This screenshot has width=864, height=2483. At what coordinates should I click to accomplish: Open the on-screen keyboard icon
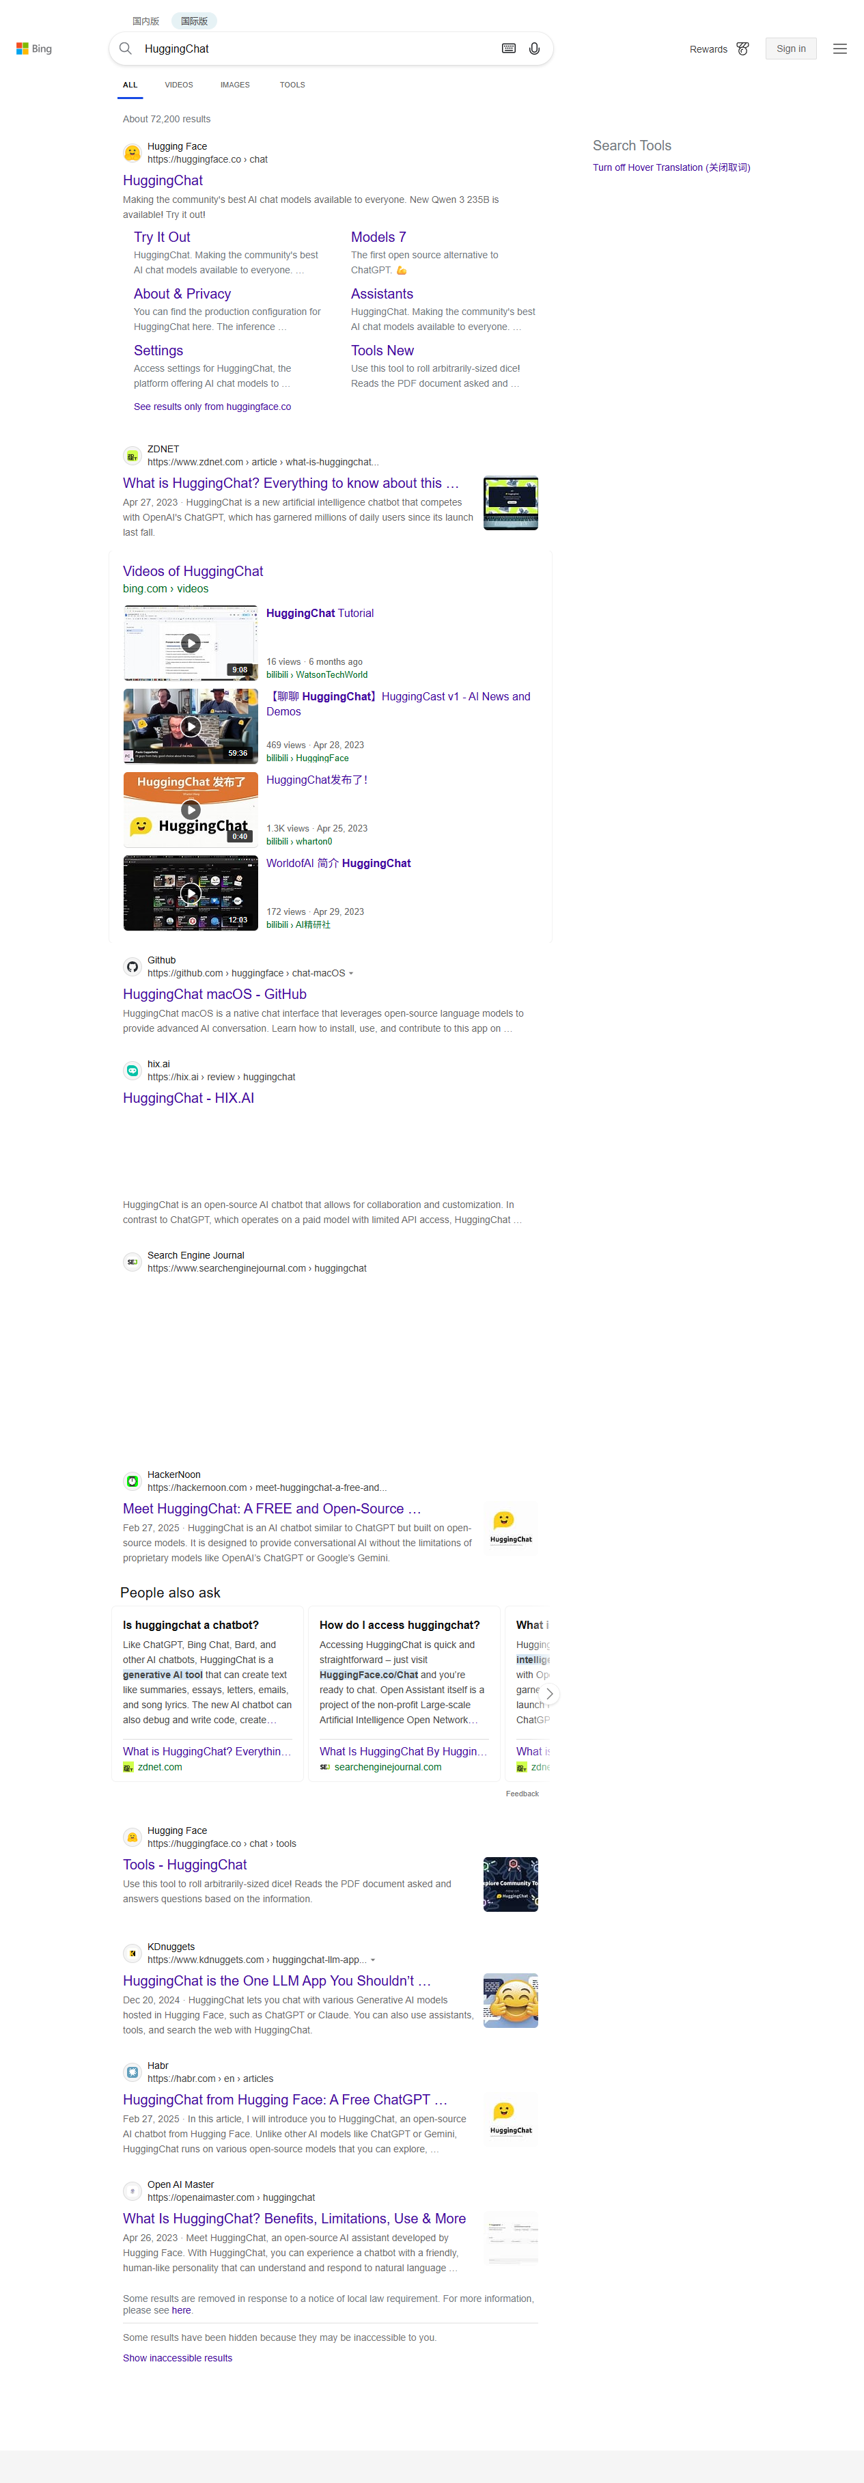point(509,49)
